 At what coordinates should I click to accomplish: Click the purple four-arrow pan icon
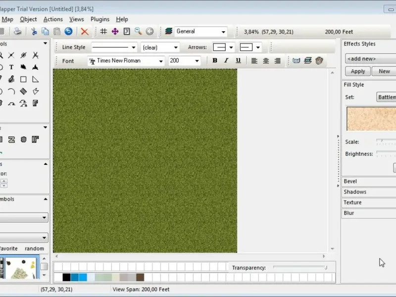point(115,31)
